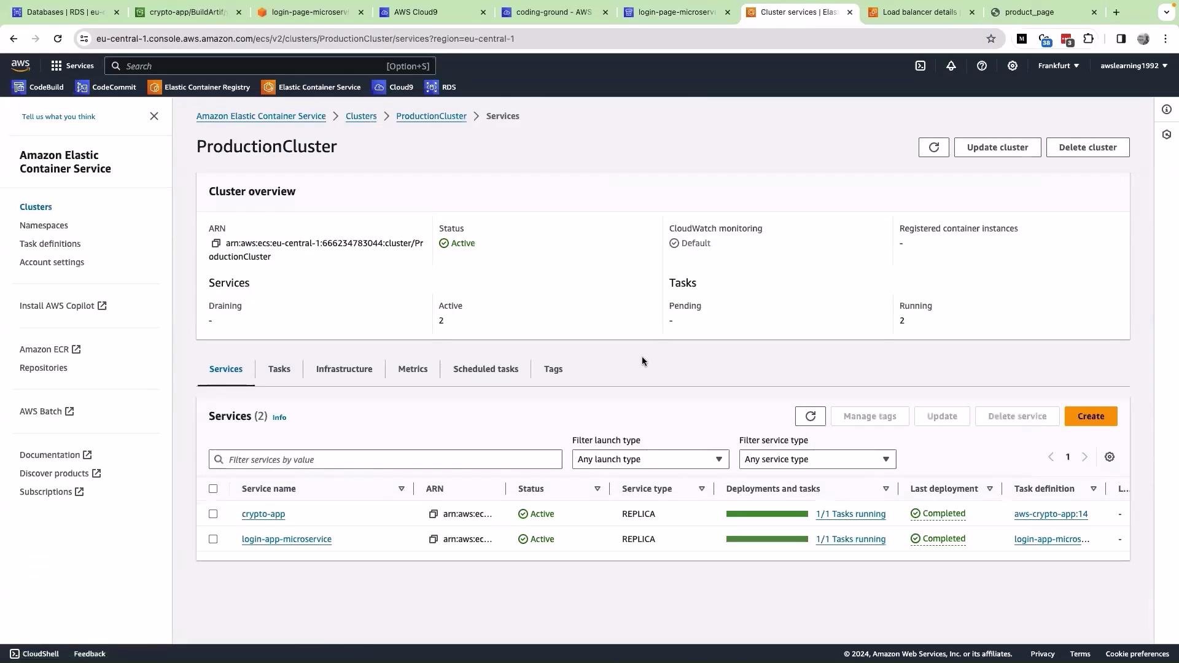Open the awslearning1992 account menu

point(1134,66)
